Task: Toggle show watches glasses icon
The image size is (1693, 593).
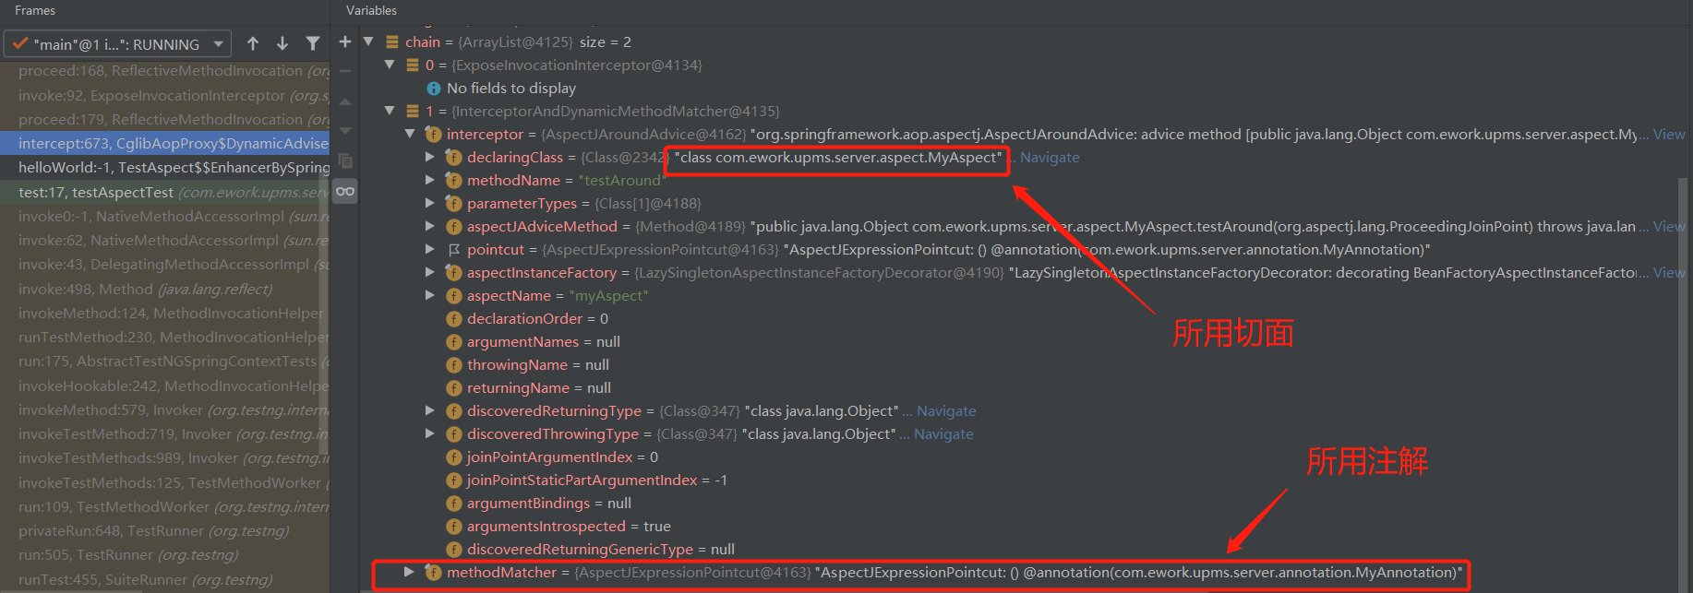Action: coord(345,191)
